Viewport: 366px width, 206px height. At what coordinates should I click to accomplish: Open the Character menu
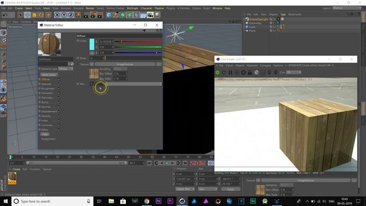click(146, 8)
